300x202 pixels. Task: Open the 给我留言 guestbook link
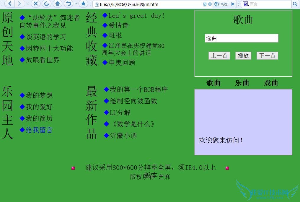click(39, 130)
